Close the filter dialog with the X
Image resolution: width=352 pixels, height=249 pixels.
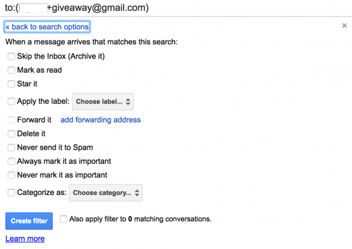[x=344, y=26]
